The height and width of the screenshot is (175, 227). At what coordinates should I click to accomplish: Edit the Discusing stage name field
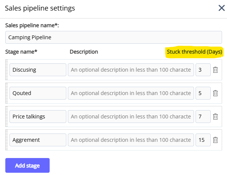pyautogui.click(x=38, y=70)
